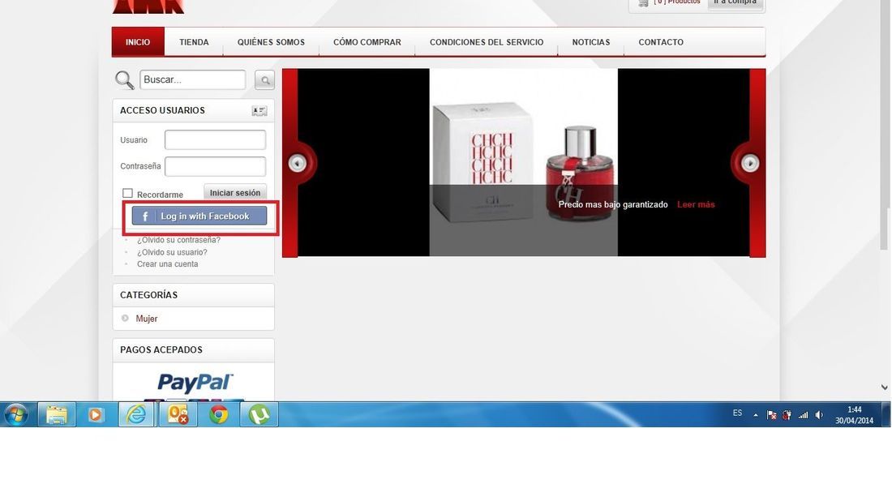This screenshot has height=501, width=892.
Task: Open Condiciones del Servicio page
Action: (487, 42)
